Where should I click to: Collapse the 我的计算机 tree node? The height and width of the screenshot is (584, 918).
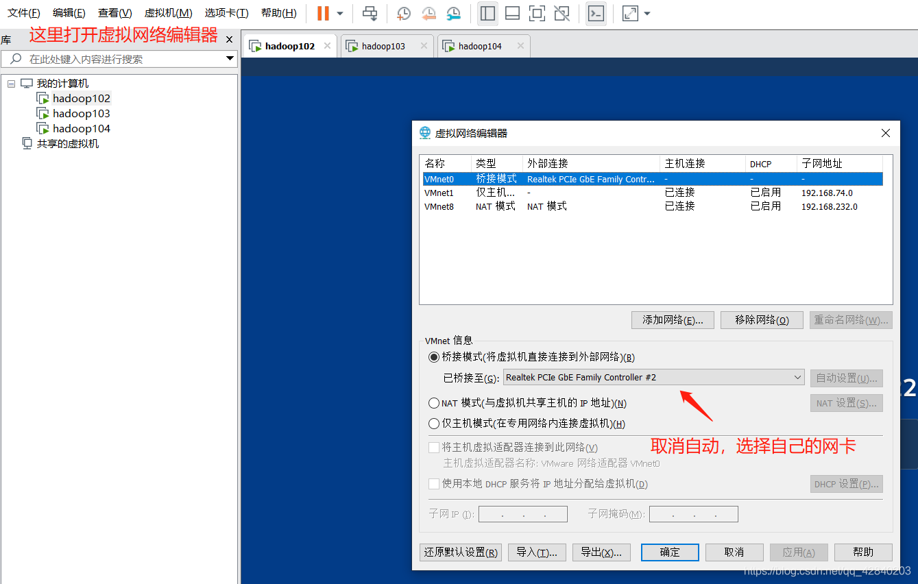pos(11,84)
